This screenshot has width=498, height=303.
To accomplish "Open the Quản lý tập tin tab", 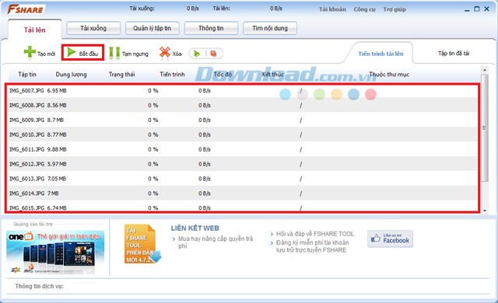I will 153,28.
